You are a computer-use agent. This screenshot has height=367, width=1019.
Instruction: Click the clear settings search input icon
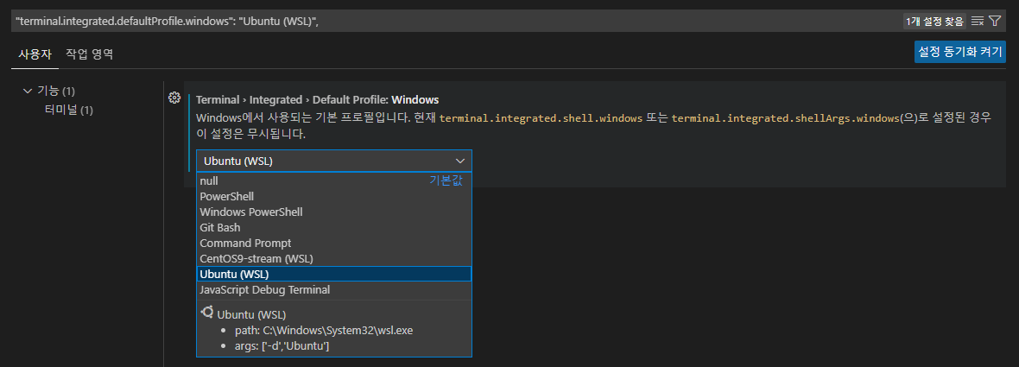coord(977,21)
